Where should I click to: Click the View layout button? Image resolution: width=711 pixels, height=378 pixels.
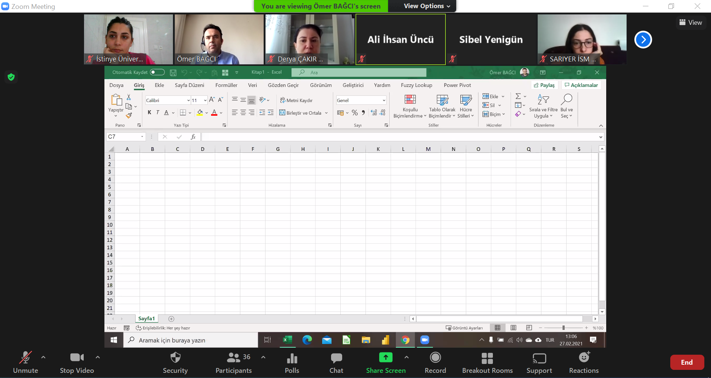click(x=691, y=23)
